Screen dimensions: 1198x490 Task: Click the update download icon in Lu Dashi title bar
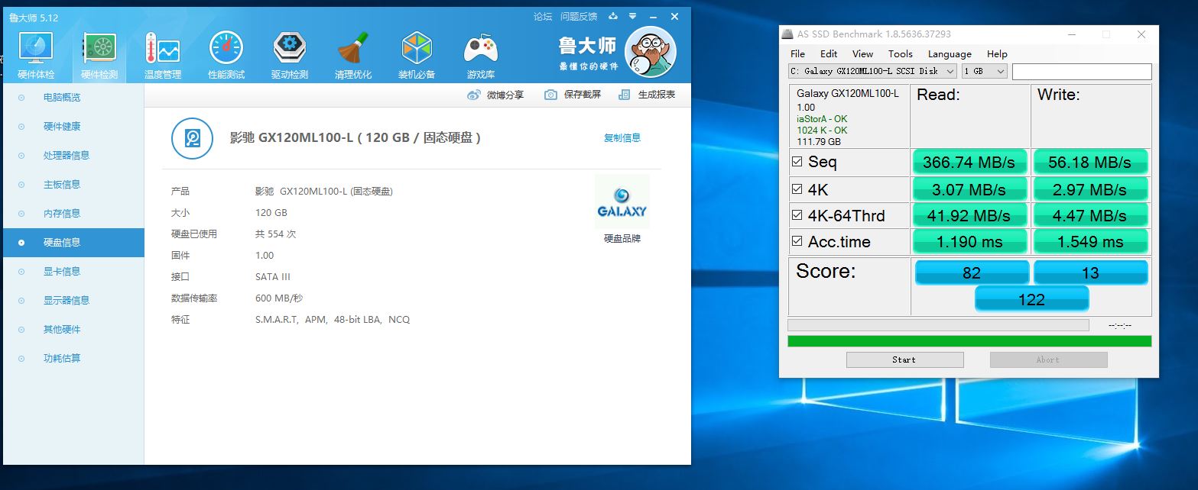click(613, 16)
